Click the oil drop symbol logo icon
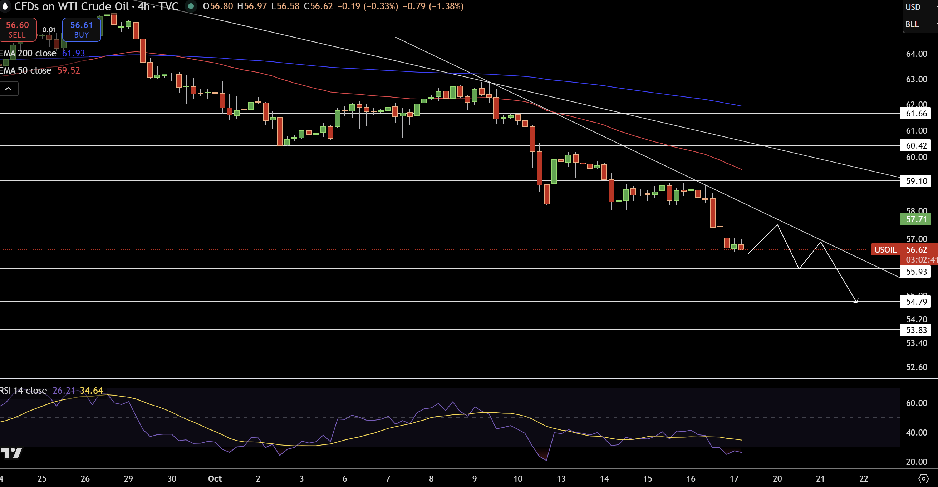 click(5, 6)
